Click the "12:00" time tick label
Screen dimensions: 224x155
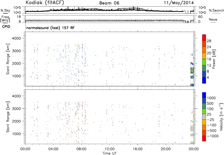click(x=109, y=149)
